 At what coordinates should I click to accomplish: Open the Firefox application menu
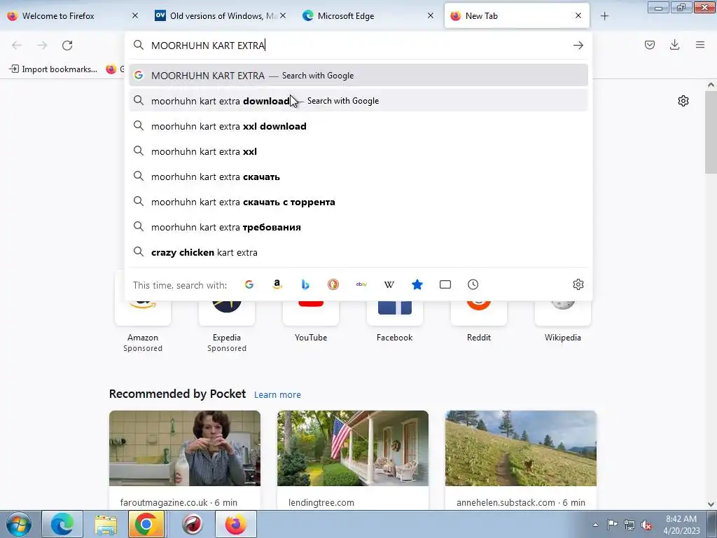tap(700, 45)
